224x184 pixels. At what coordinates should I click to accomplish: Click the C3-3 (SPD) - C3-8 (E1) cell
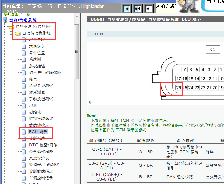[107, 165]
